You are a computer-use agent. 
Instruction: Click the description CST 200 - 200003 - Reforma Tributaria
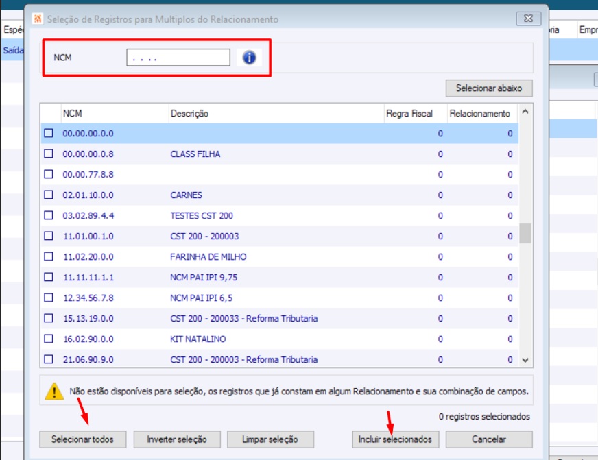pyautogui.click(x=243, y=360)
